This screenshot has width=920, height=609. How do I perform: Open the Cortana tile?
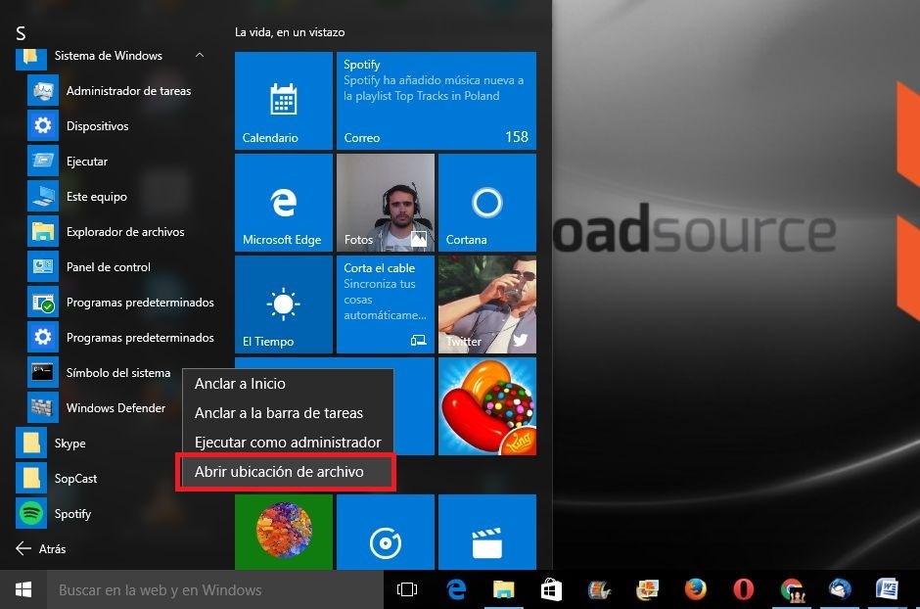(487, 203)
